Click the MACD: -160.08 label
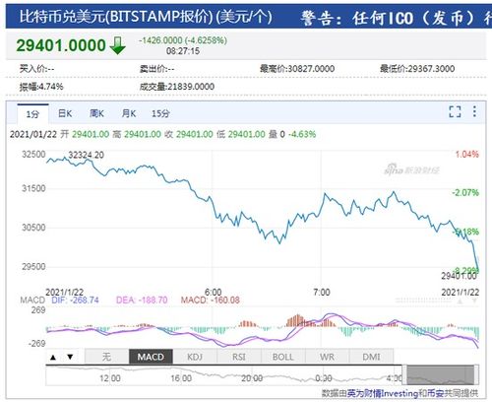 [211, 300]
